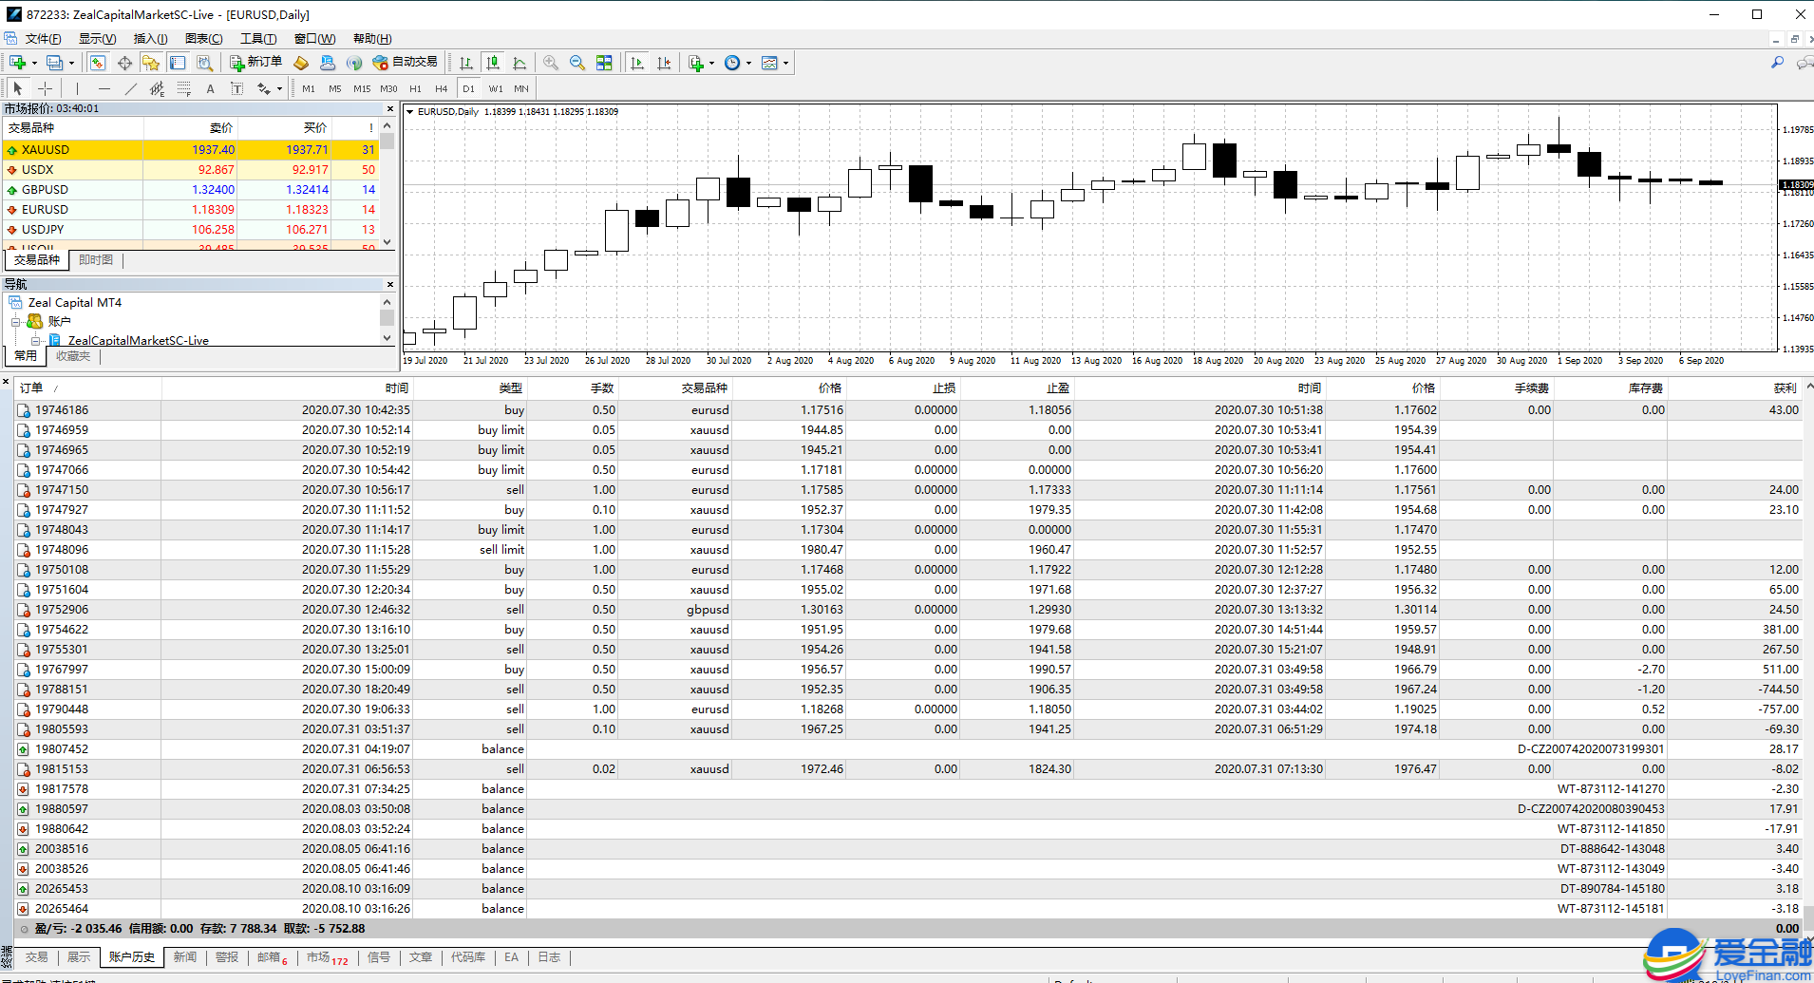The height and width of the screenshot is (983, 1814).
Task: Select order 19754622 history row
Action: pyautogui.click(x=909, y=630)
